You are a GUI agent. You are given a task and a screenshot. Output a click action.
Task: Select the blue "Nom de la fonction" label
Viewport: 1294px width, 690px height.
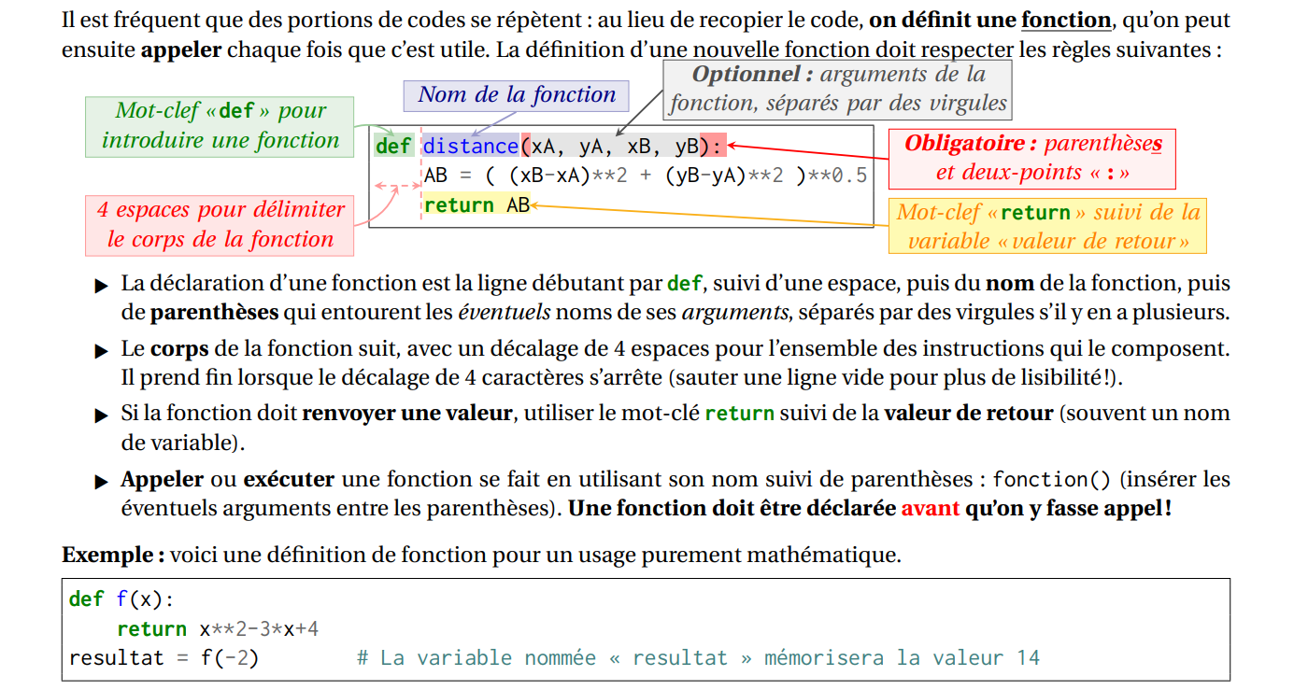[516, 95]
